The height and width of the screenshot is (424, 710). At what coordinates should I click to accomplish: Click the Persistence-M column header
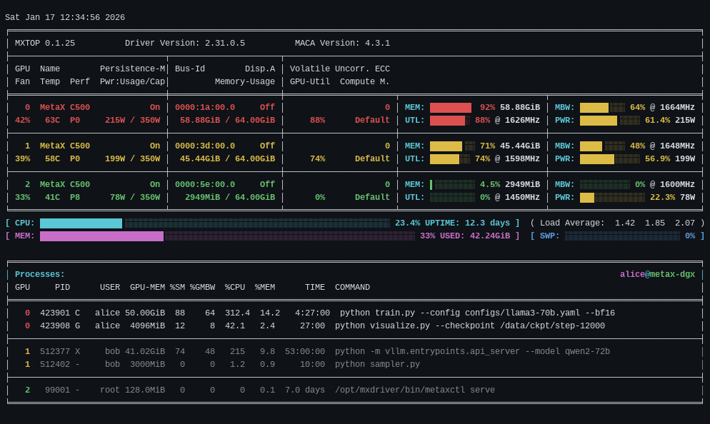click(x=132, y=69)
